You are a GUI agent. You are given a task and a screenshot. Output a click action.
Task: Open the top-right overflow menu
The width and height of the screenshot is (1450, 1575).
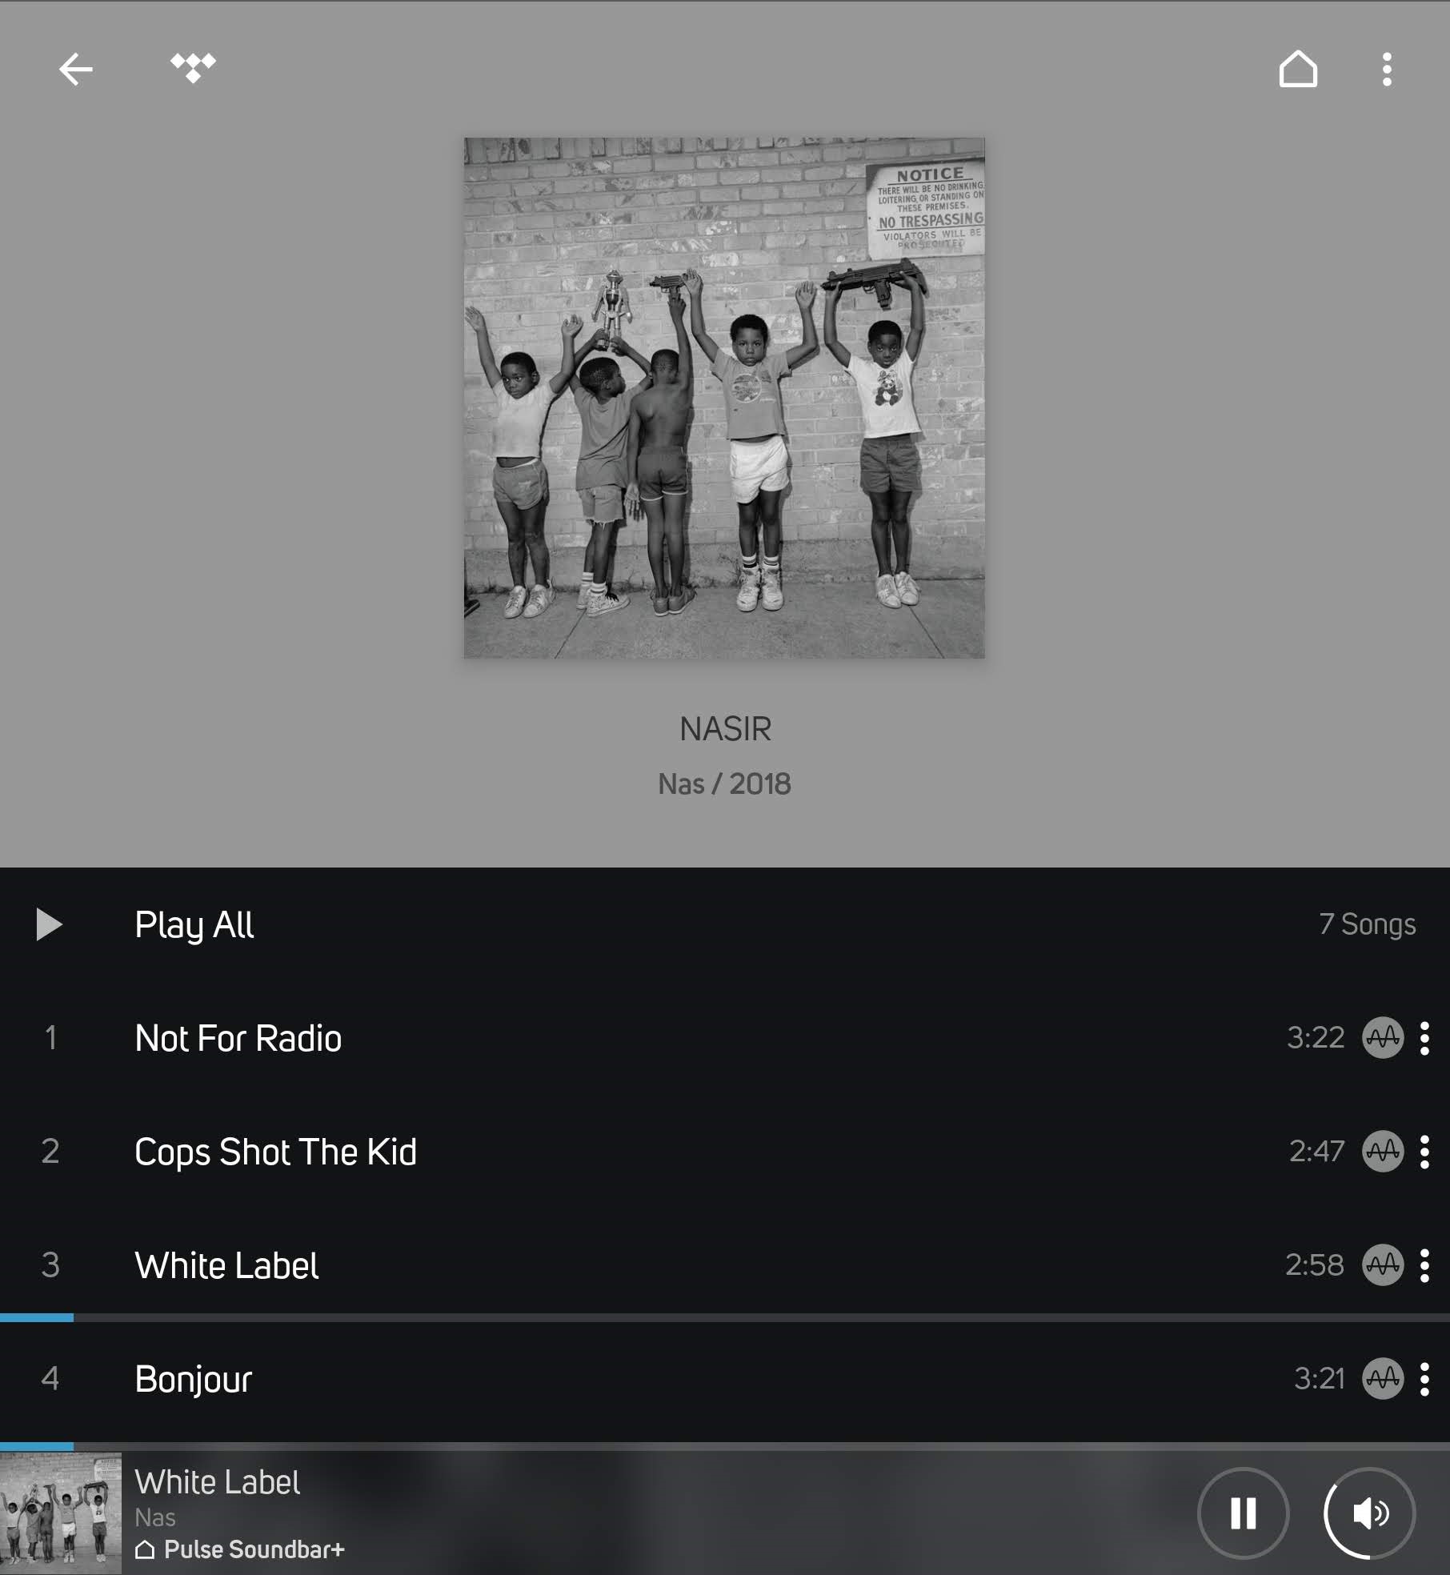coord(1387,70)
